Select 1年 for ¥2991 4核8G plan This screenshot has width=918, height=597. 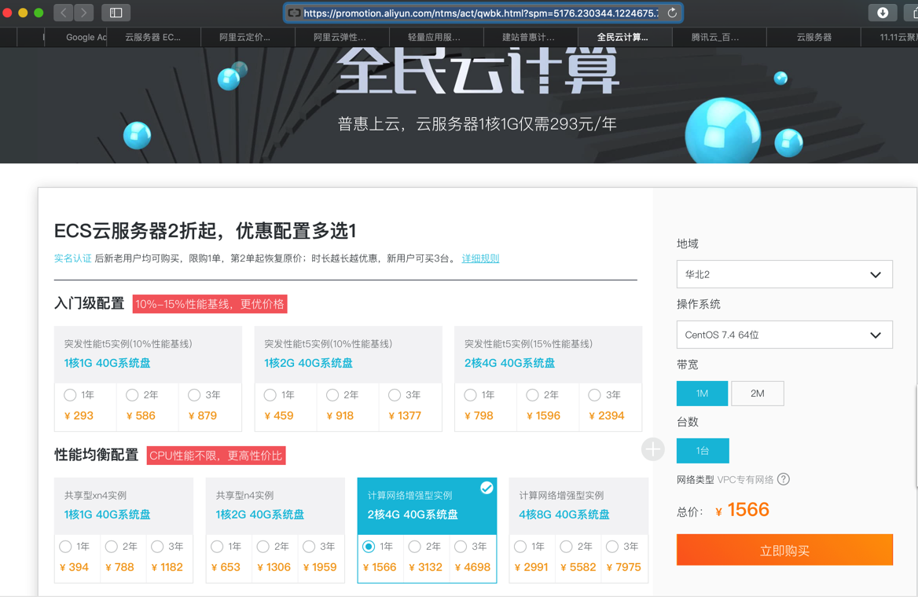[x=520, y=546]
